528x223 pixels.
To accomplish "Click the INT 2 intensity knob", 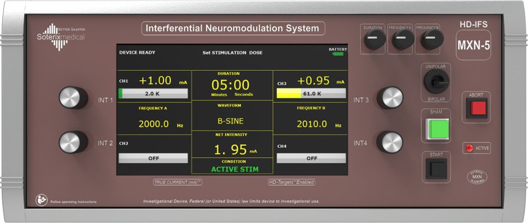I will pos(73,142).
